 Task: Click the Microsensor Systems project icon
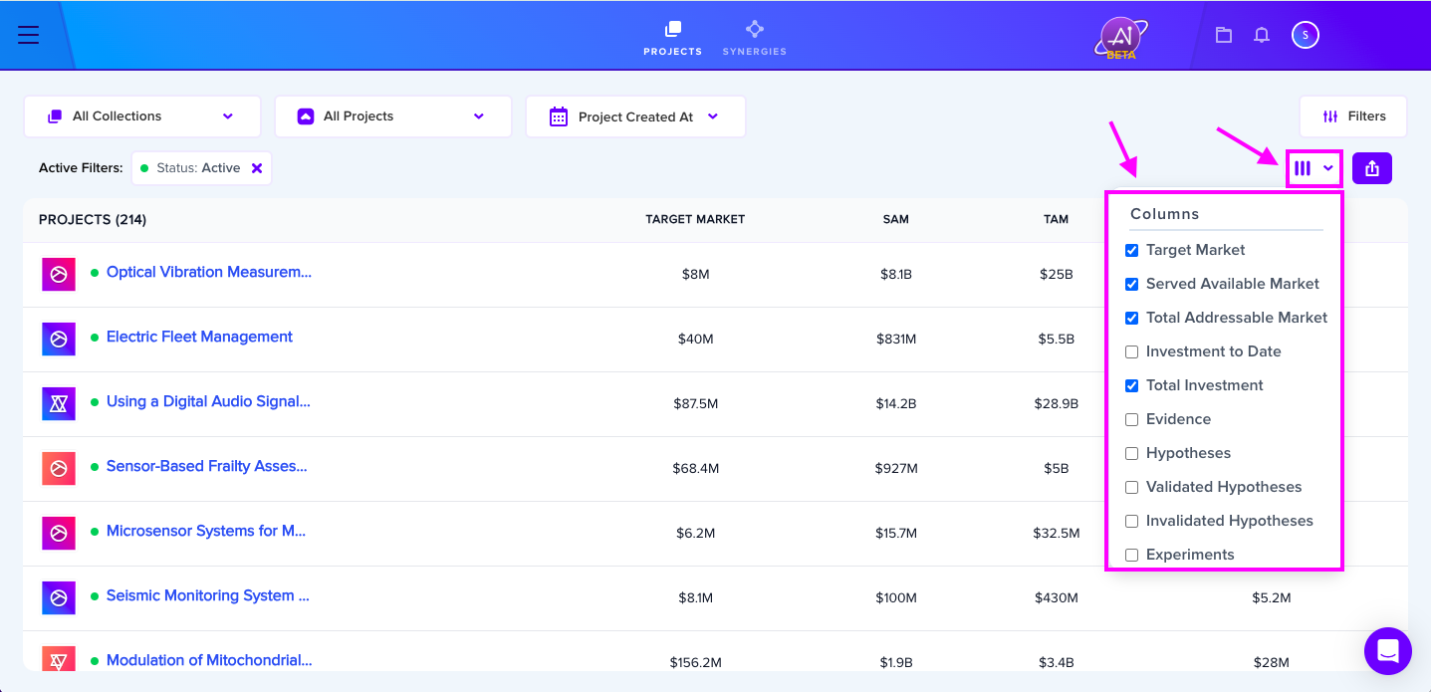59,533
